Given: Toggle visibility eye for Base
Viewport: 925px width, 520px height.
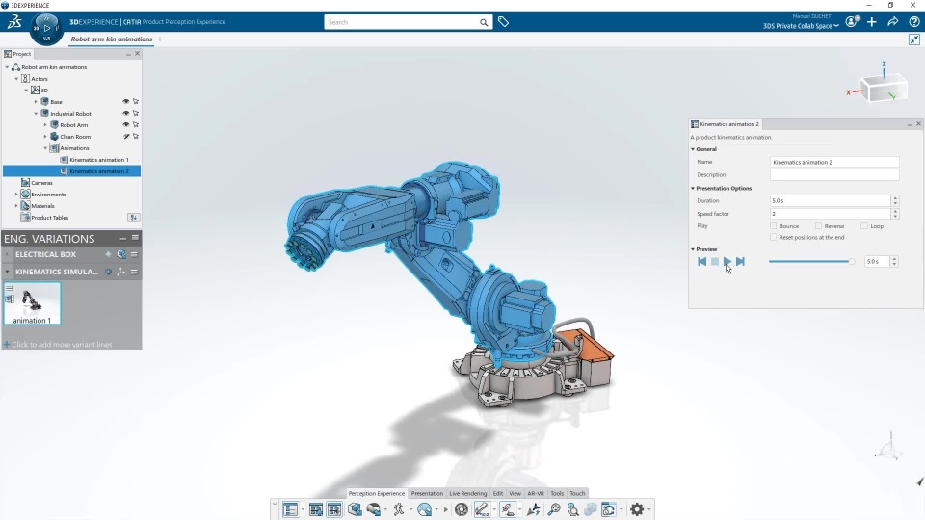Looking at the screenshot, I should (125, 102).
